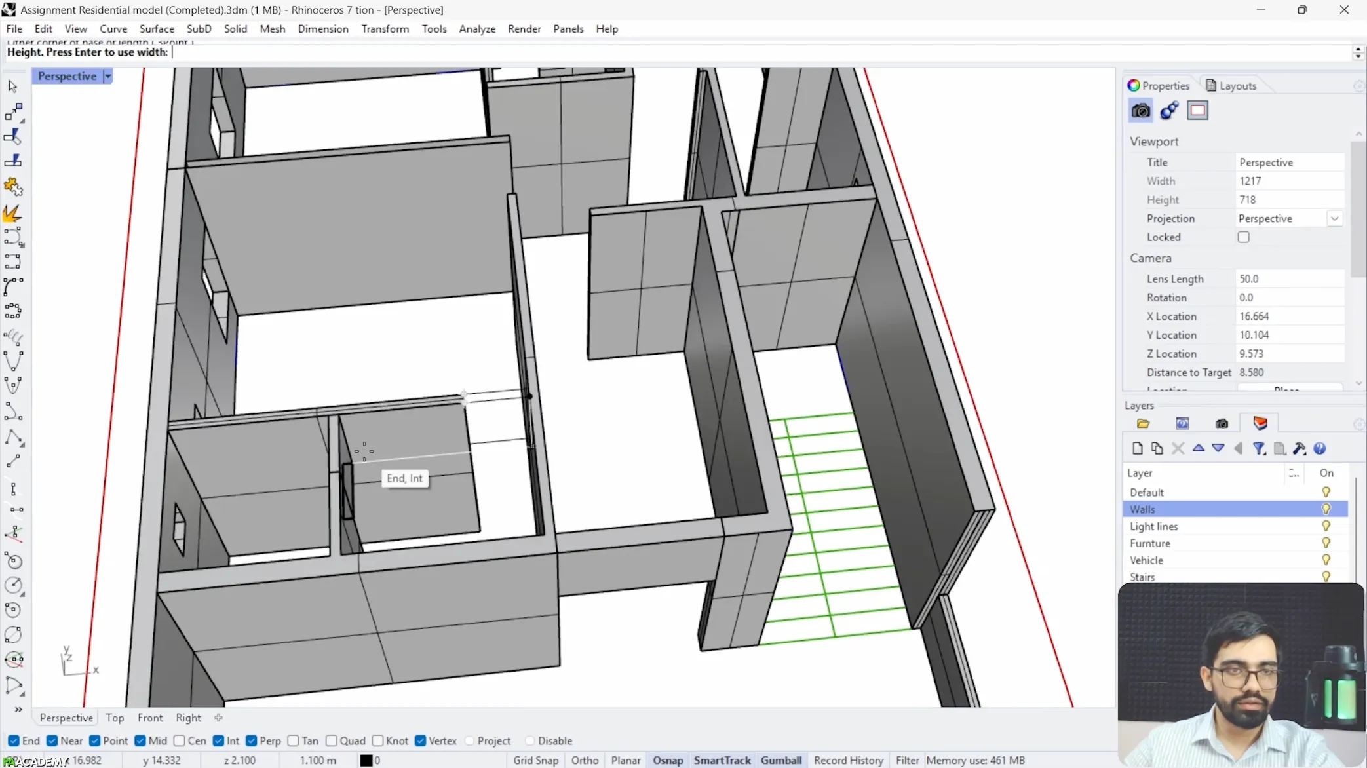The height and width of the screenshot is (768, 1367).
Task: Move layer up with the arrow icon
Action: click(1198, 448)
